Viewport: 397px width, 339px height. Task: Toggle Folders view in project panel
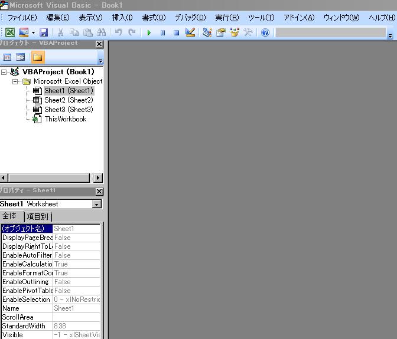point(38,57)
